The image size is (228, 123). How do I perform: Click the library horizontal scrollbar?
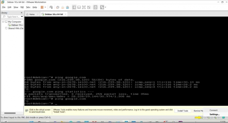(x=10, y=113)
